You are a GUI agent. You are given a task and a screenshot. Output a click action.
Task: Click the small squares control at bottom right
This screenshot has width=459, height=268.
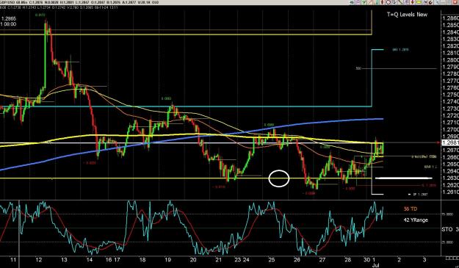click(x=452, y=258)
